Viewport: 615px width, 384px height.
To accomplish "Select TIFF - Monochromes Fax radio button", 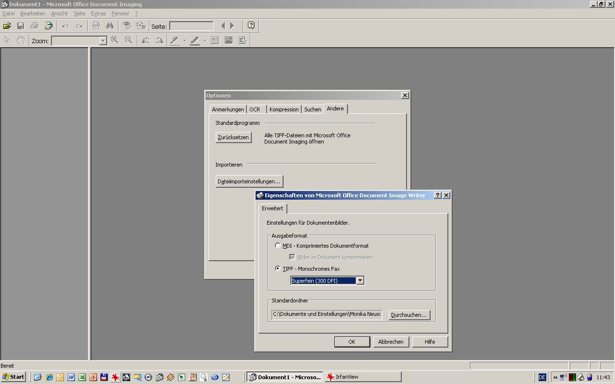I will (278, 268).
